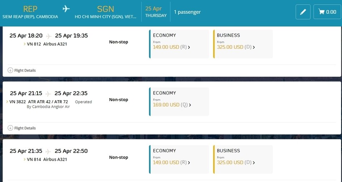The width and height of the screenshot is (342, 182).
Task: Click Flight Details arrow icon for VN 3822
Action: point(10,128)
